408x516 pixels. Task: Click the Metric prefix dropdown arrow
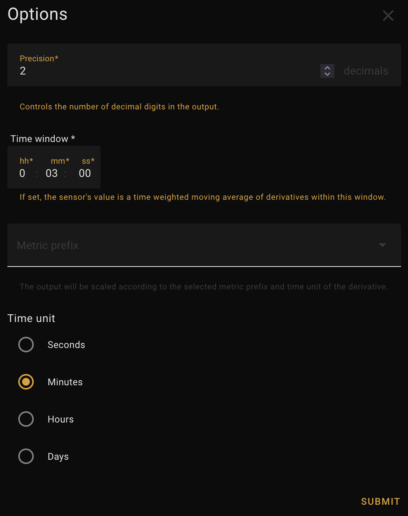(382, 245)
